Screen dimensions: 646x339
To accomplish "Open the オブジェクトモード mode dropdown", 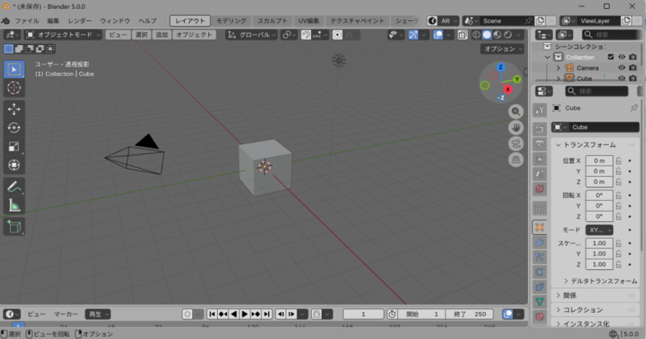I will point(63,34).
